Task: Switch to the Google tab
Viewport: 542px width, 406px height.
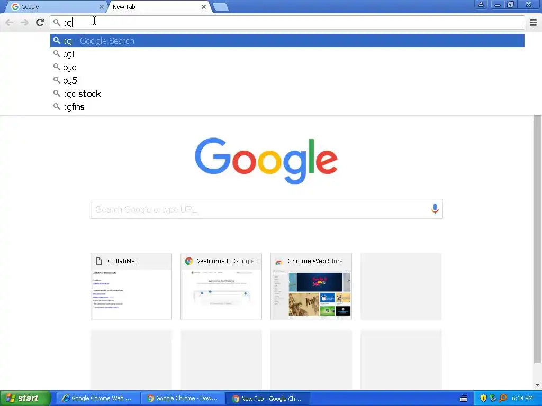Action: (55, 7)
